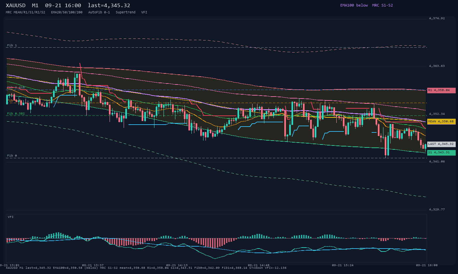The image size is (458, 274).
Task: Select the 'MRC S1-S2' zone text at top right
Action: click(x=382, y=5)
